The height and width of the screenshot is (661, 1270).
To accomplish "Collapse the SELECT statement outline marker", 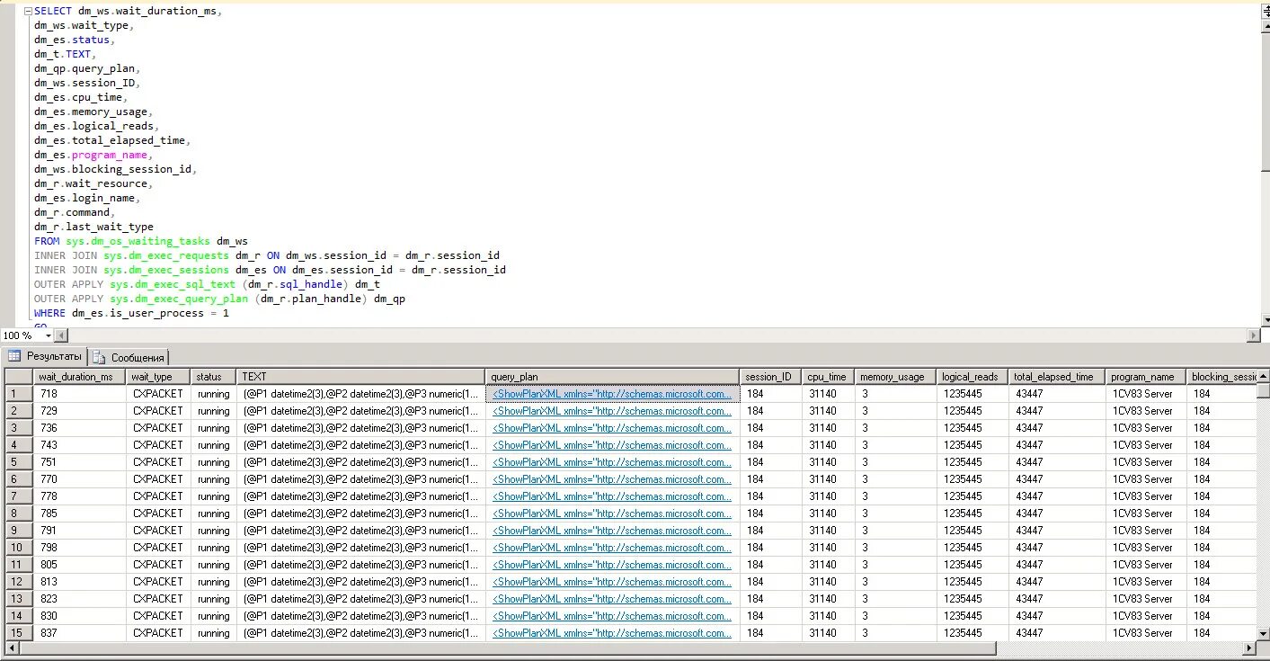I will (28, 11).
